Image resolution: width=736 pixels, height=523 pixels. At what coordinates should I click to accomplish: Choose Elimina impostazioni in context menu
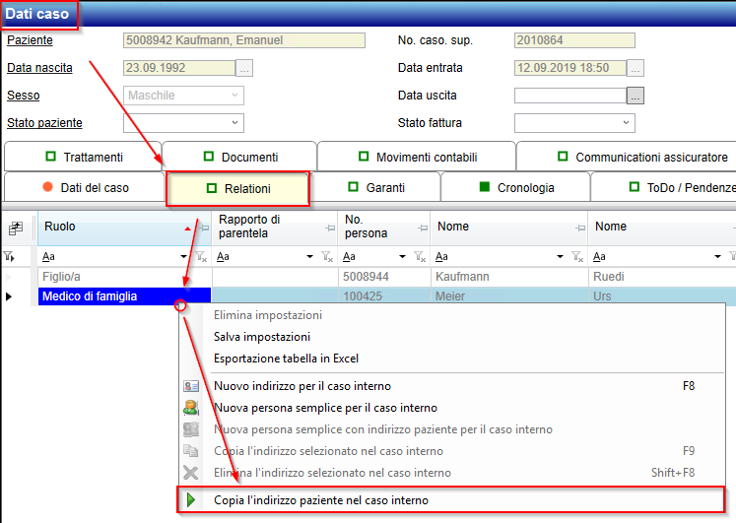click(451, 315)
